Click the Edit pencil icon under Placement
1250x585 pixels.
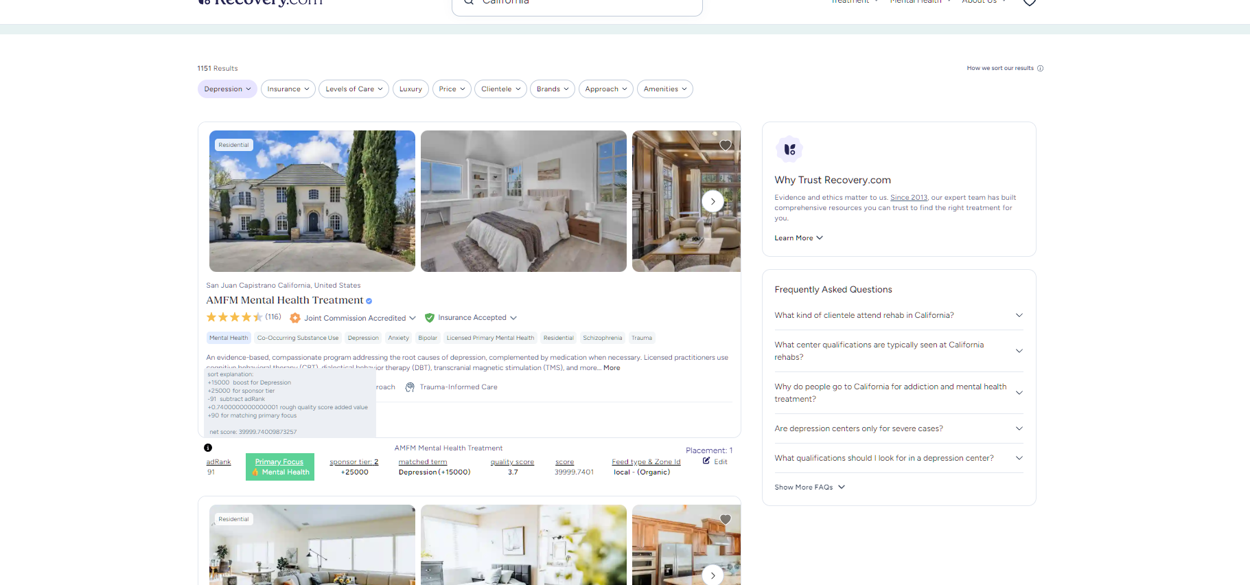click(x=706, y=461)
